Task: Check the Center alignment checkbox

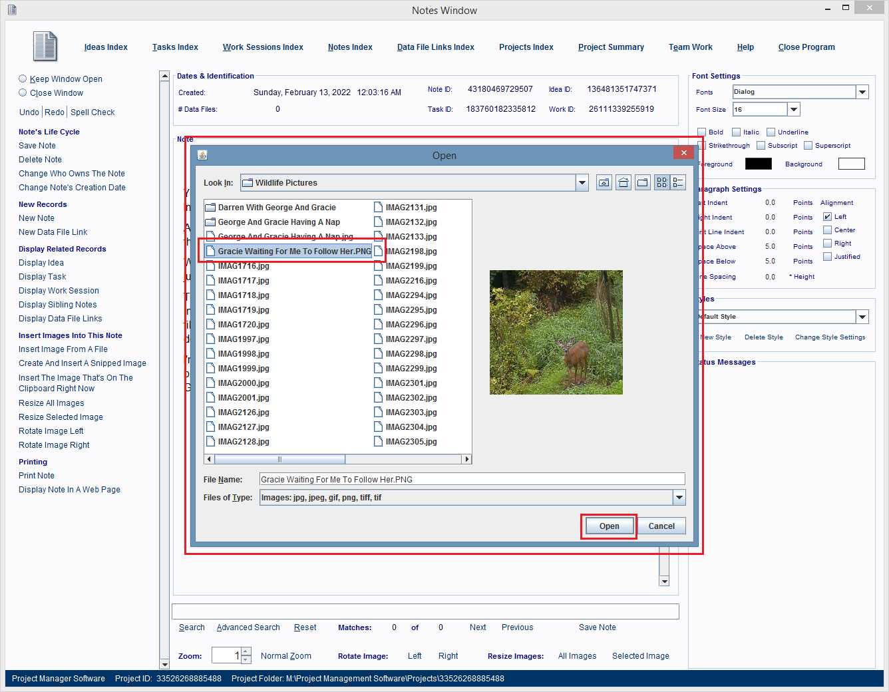Action: click(827, 230)
